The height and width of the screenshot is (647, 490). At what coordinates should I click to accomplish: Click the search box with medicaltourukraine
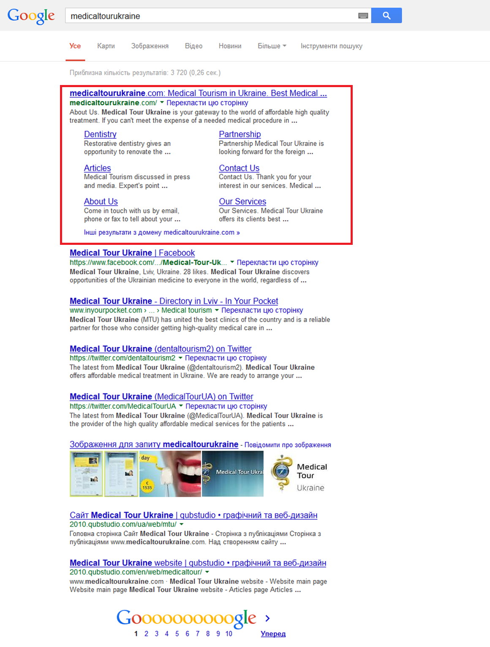(x=218, y=16)
